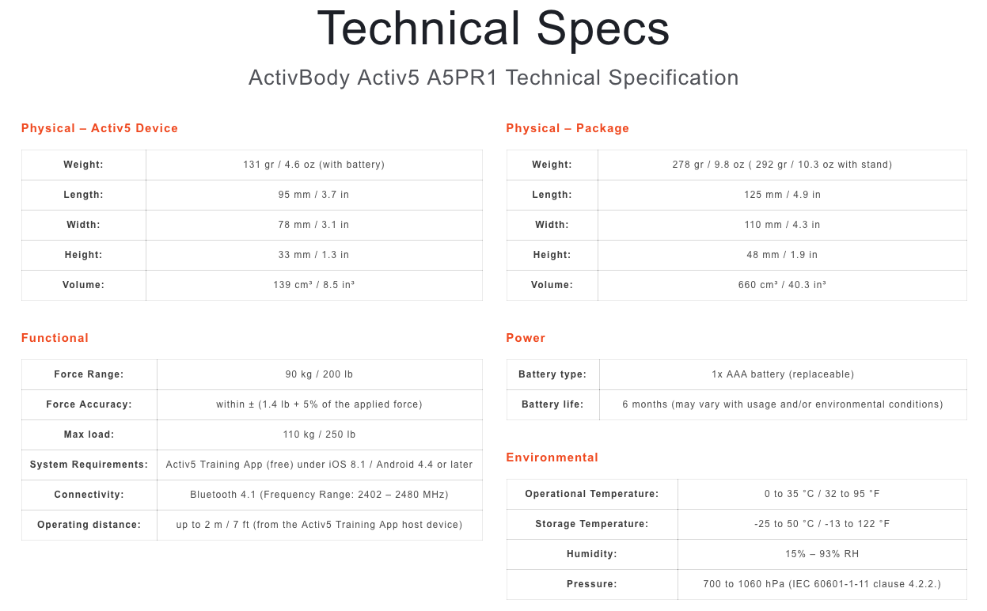This screenshot has width=987, height=611.
Task: Click the Bluetooth 4.1 connectivity value
Action: 319,495
